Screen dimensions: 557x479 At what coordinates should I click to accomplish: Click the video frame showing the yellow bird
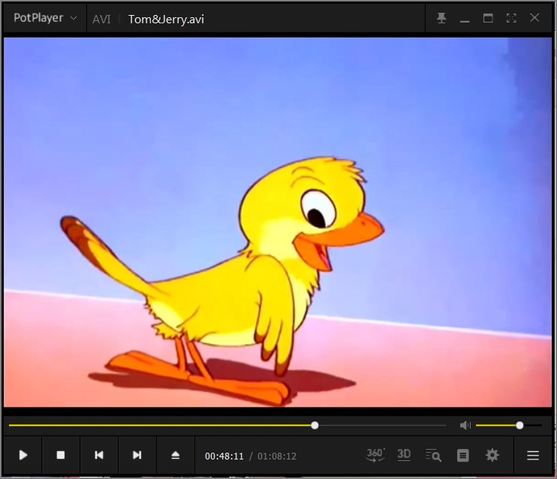278,222
